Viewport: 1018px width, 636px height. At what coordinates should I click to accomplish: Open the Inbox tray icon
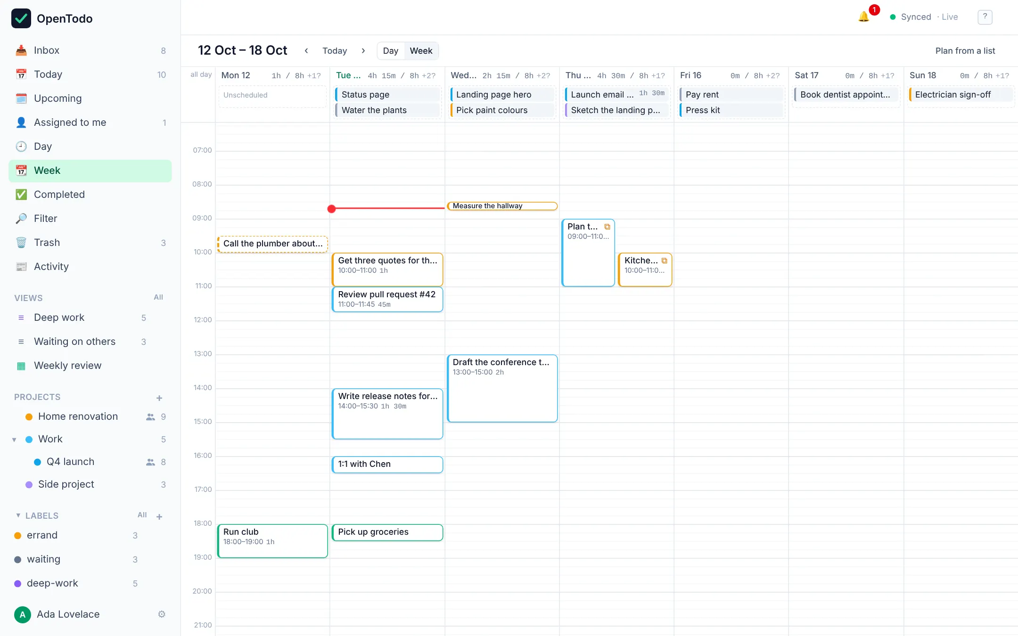[21, 50]
